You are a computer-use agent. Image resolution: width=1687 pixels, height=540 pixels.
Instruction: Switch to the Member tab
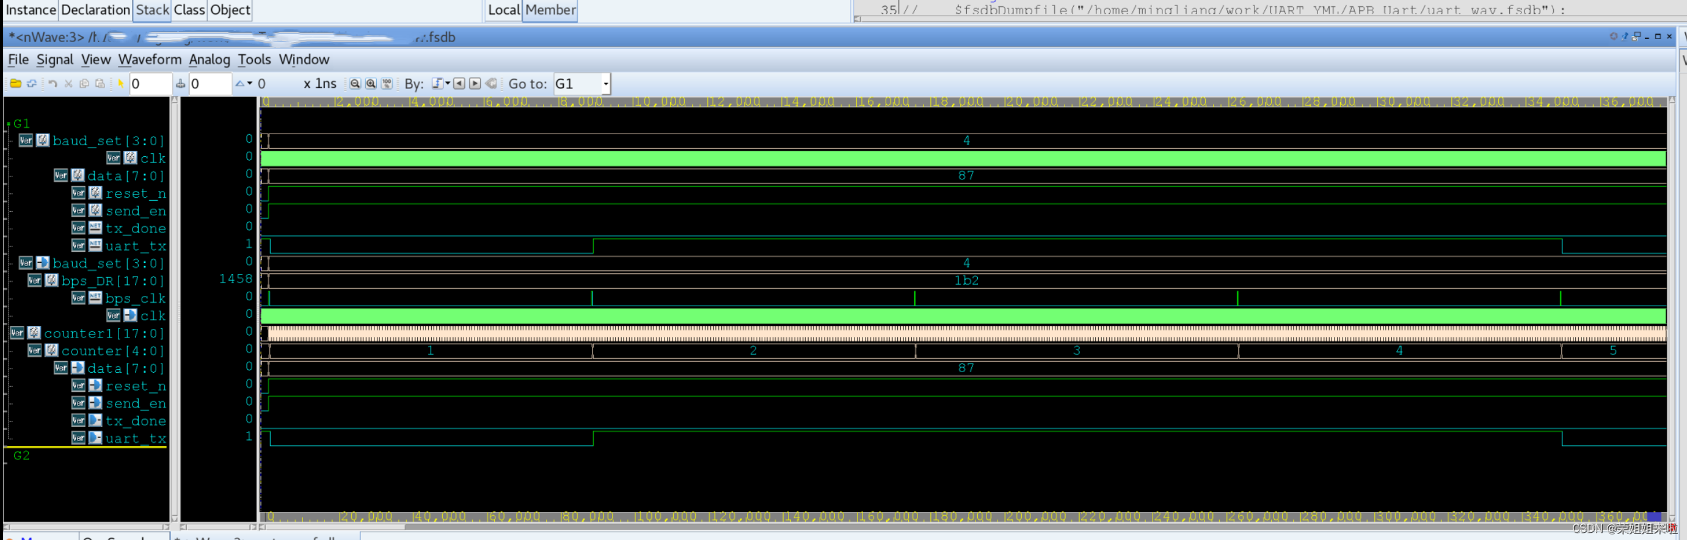[550, 10]
